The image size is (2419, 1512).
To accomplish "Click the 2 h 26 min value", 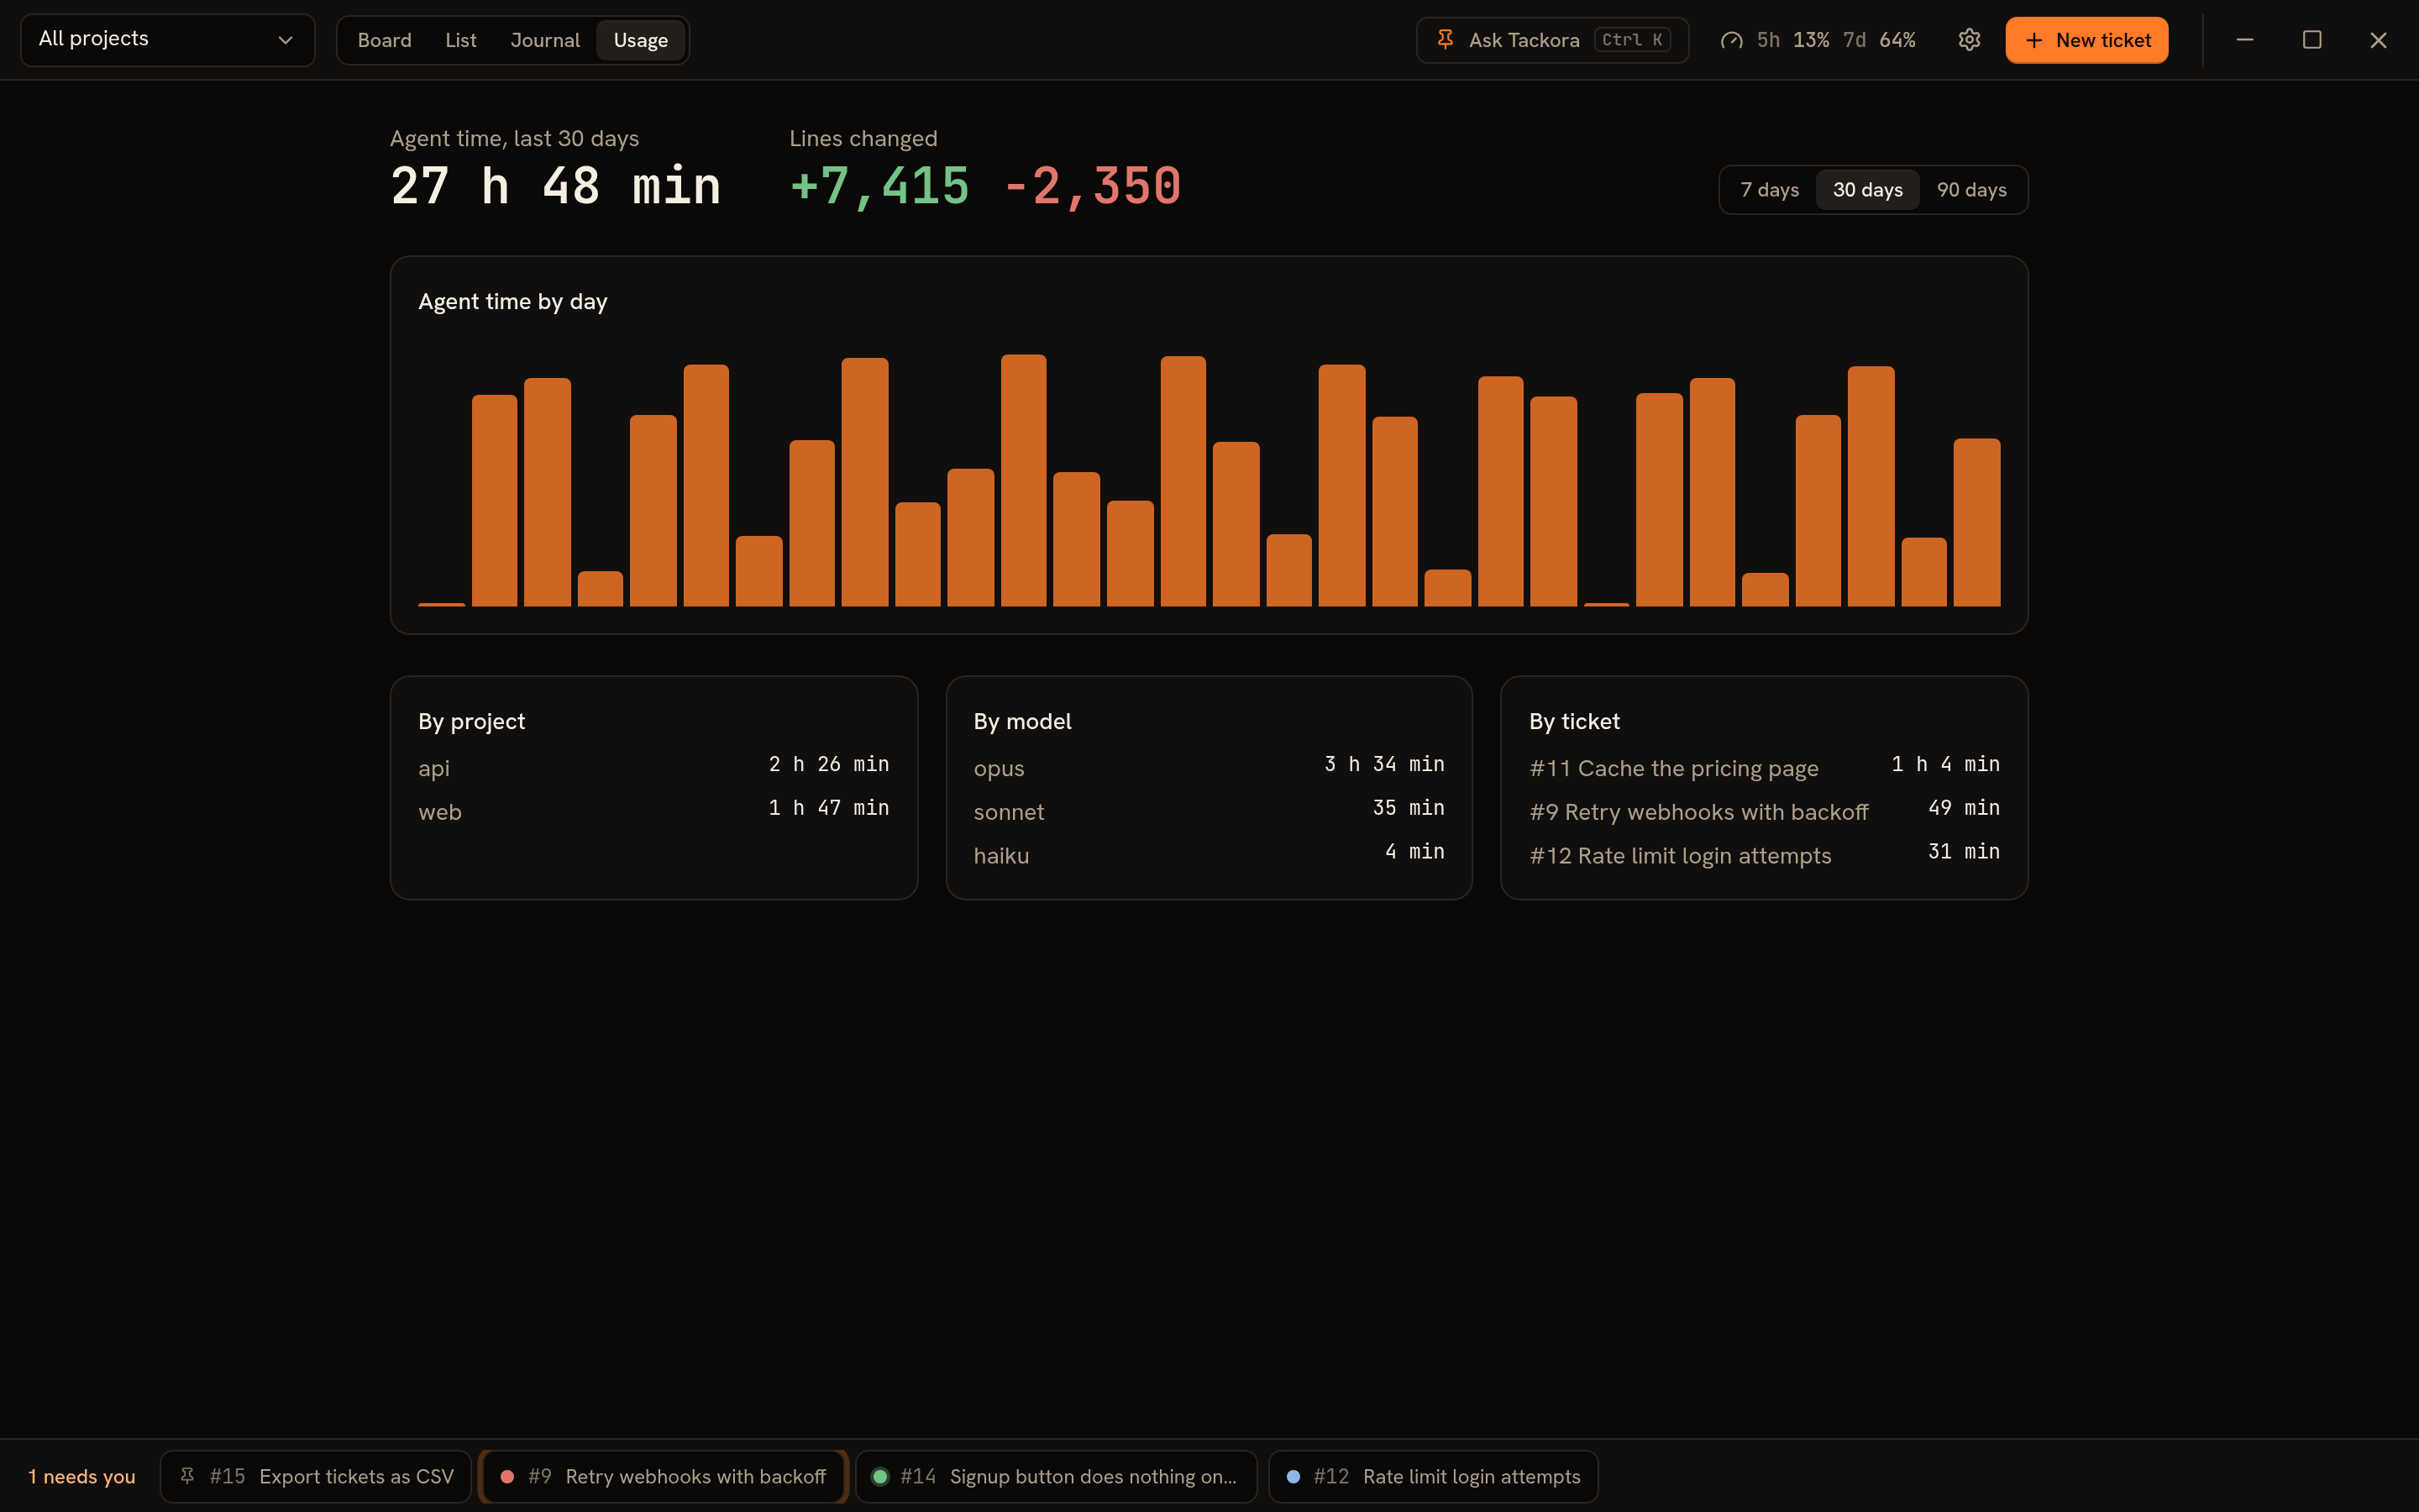I will tap(829, 764).
